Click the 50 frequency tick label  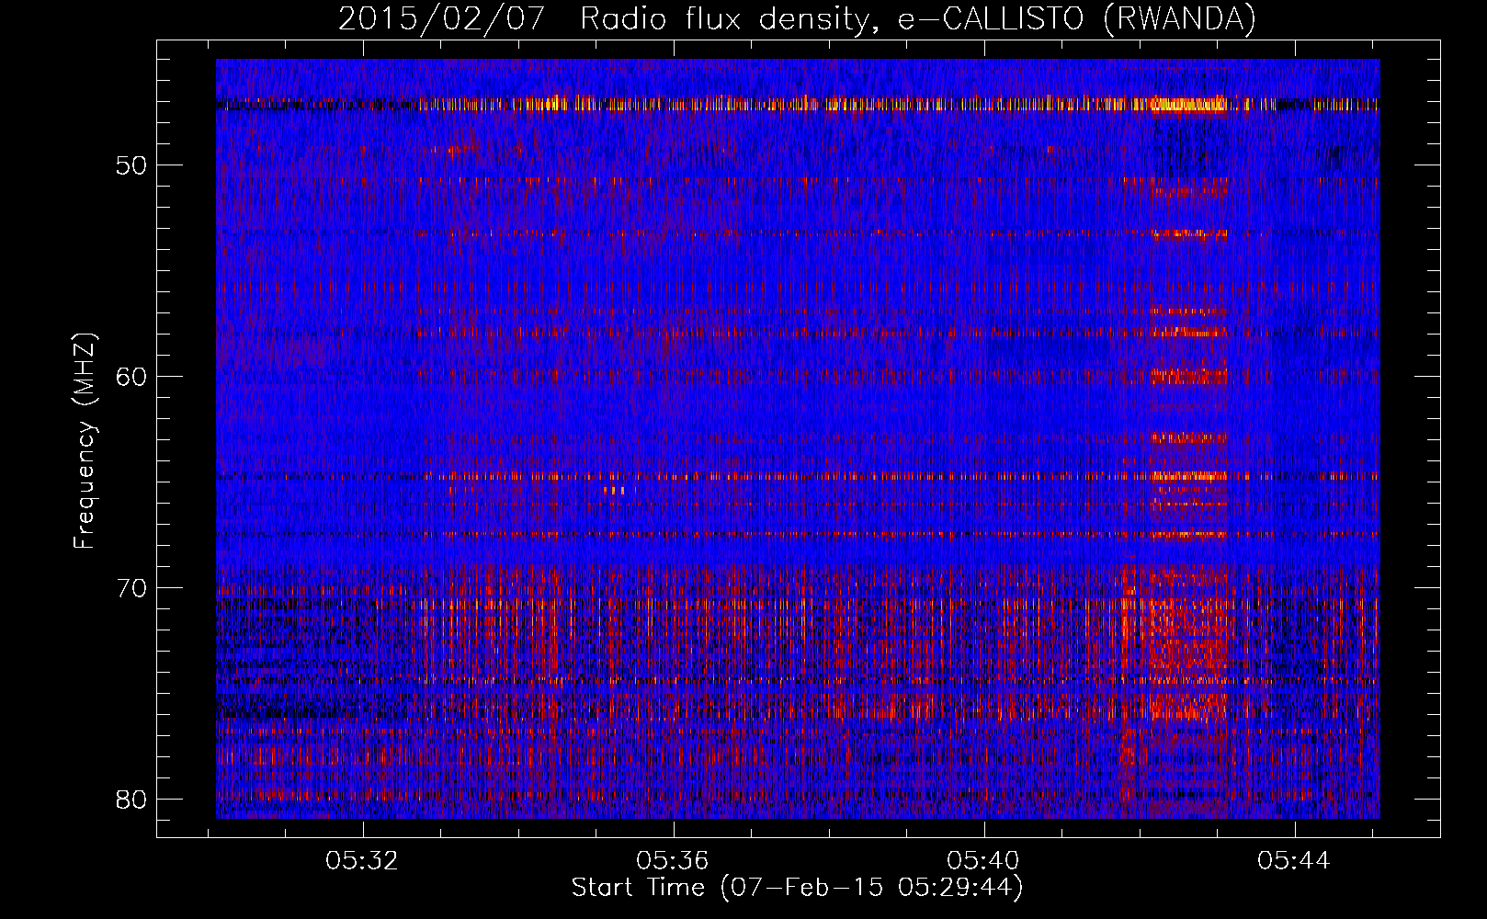coord(132,165)
